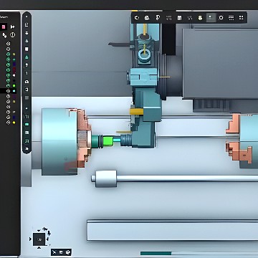Click the teal person-shaped icon in vertical toolbar
Screen dimensions: 258x258
click(x=27, y=57)
